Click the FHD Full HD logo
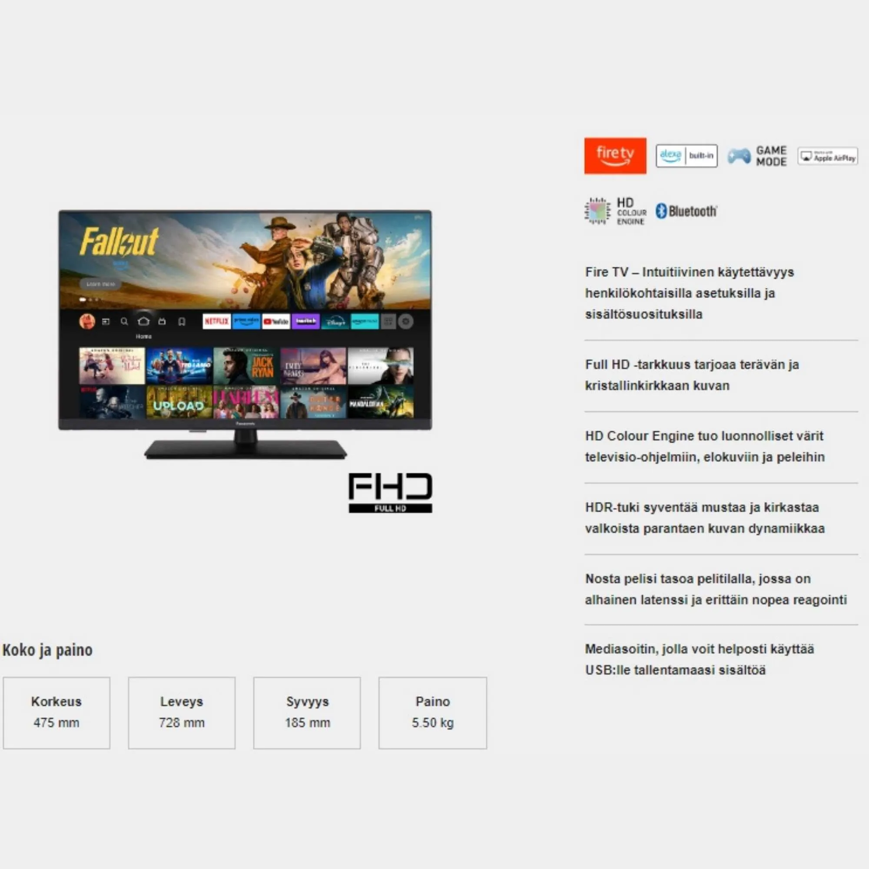This screenshot has height=869, width=869. pyautogui.click(x=390, y=492)
